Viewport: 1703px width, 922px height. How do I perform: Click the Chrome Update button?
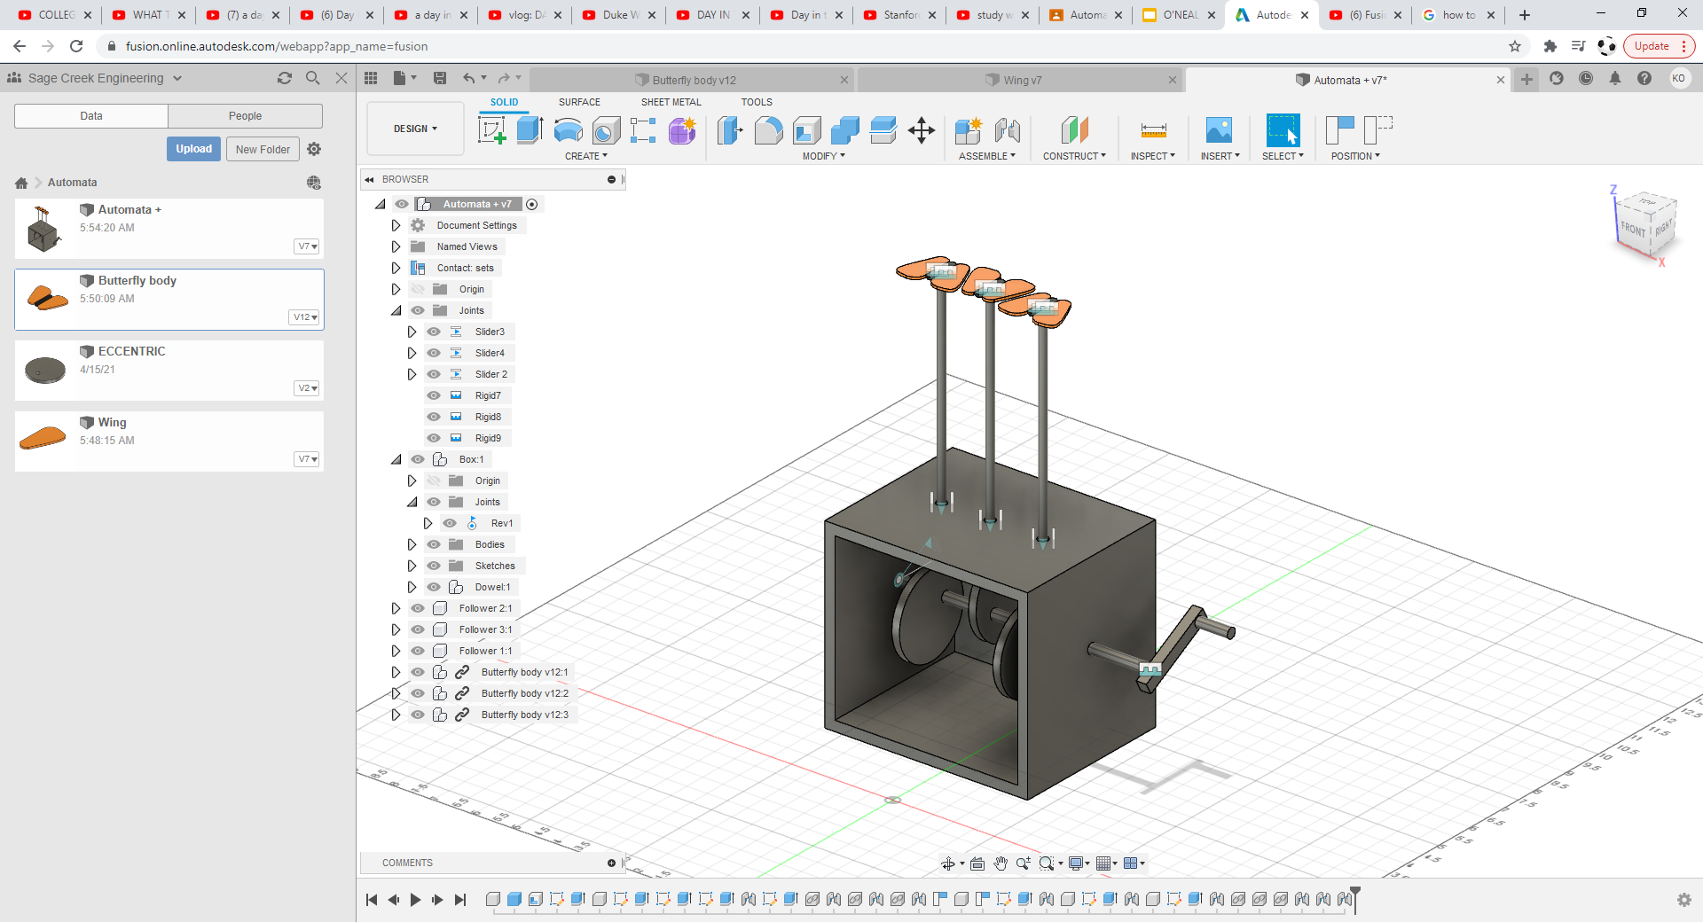click(x=1659, y=46)
